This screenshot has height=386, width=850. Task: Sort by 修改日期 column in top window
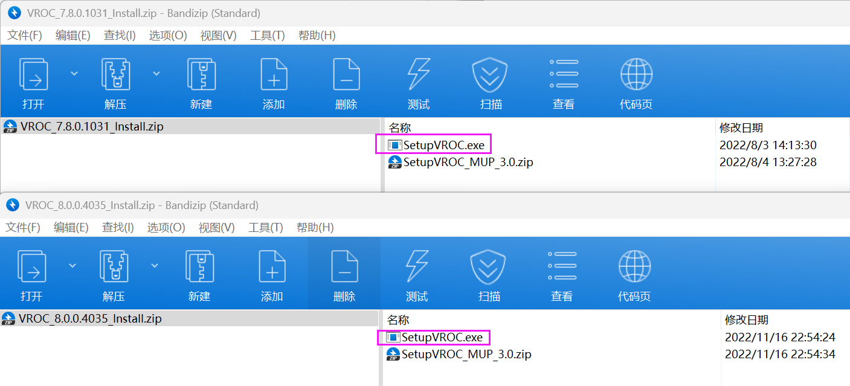point(741,127)
